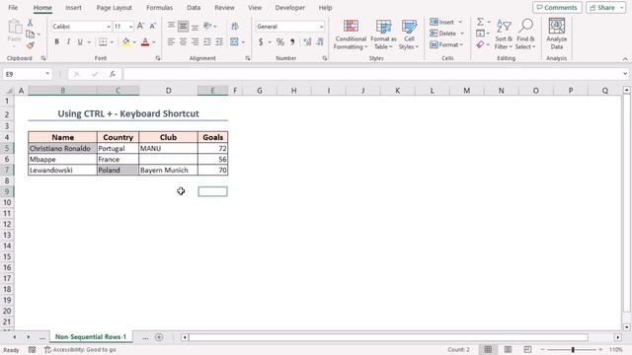Decrease font size button
This screenshot has width=632, height=355.
153,27
